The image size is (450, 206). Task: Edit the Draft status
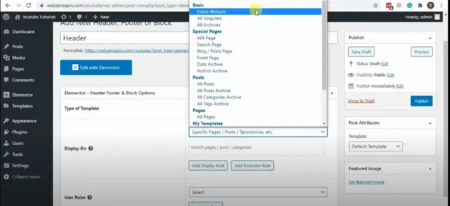(x=385, y=64)
